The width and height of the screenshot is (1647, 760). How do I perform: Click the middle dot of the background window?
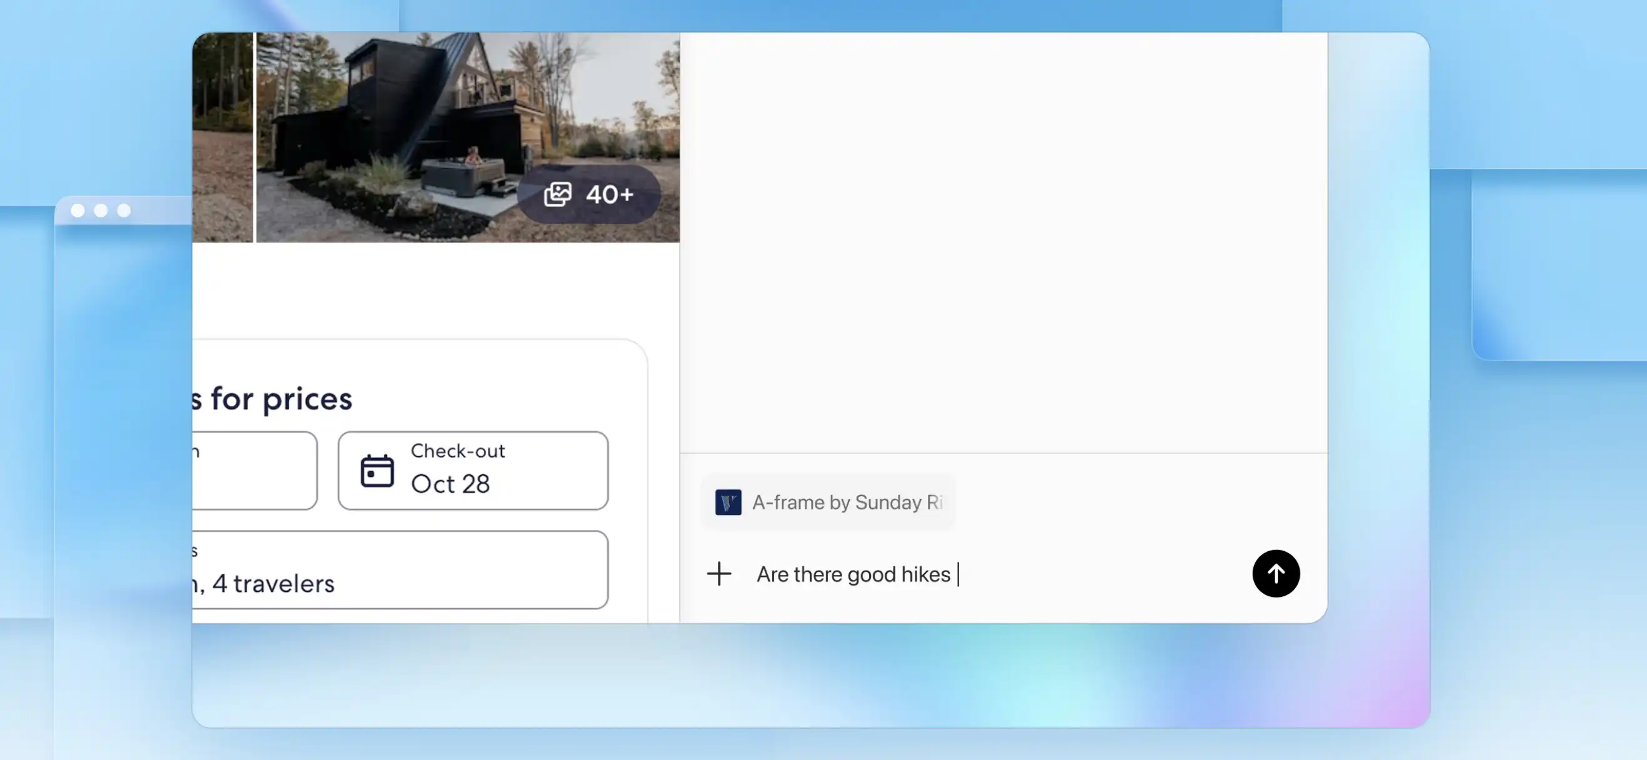pyautogui.click(x=101, y=211)
